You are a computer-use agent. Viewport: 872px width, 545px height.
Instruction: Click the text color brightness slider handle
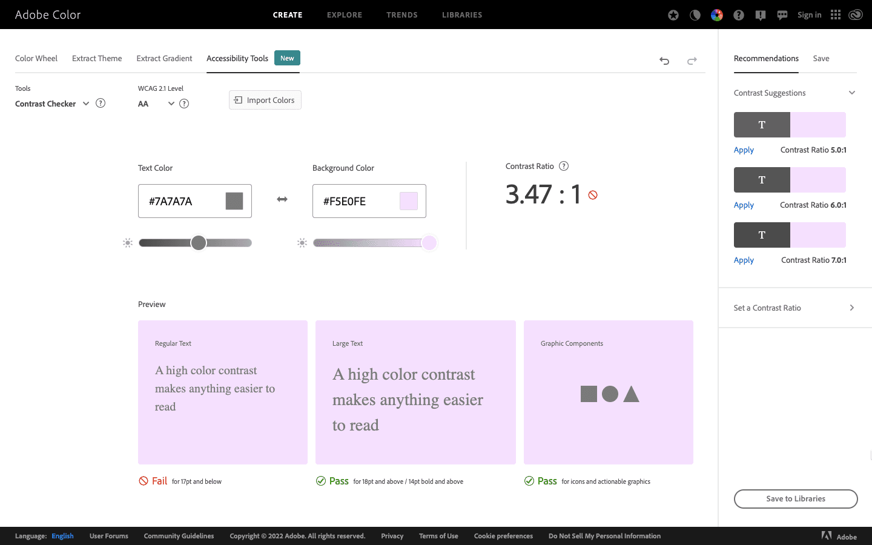click(199, 243)
